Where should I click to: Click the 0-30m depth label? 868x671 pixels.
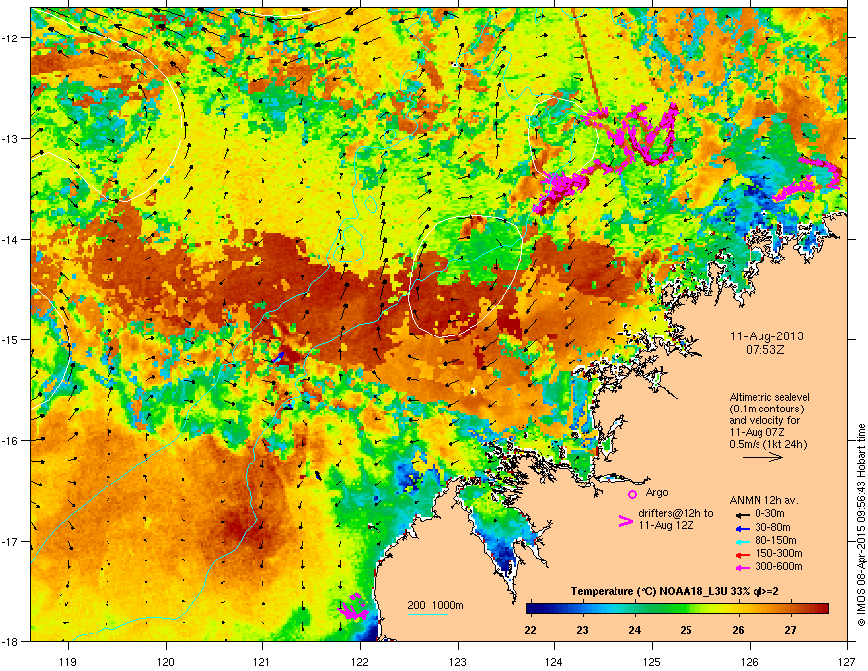770,514
